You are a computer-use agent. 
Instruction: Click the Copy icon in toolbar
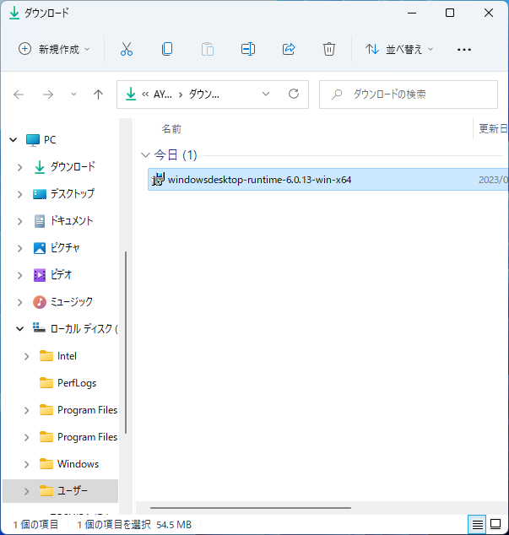167,50
